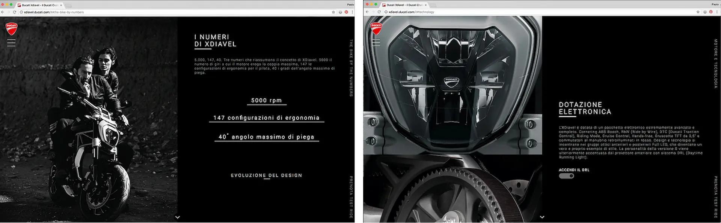Reload the page in the left browser window

click(x=15, y=12)
